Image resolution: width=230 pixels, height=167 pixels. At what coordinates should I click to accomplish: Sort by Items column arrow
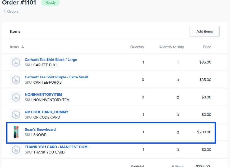(x=23, y=47)
